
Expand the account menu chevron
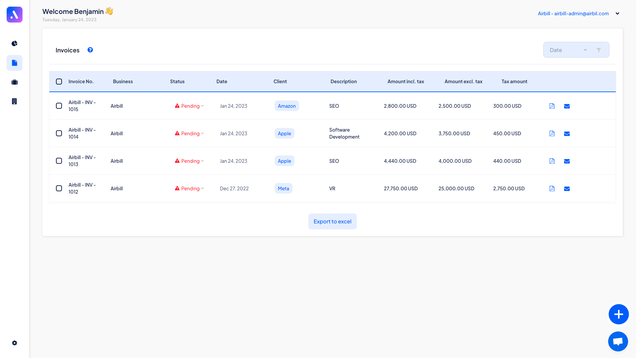[617, 14]
